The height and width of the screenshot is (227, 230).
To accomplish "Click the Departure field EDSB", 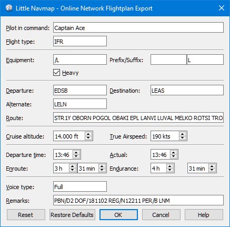I will tap(80, 90).
